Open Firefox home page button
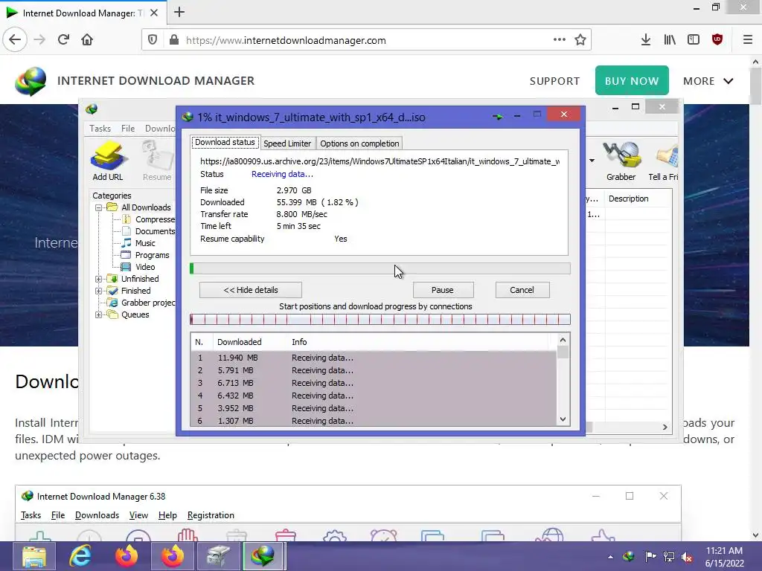This screenshot has height=571, width=762. coord(87,40)
